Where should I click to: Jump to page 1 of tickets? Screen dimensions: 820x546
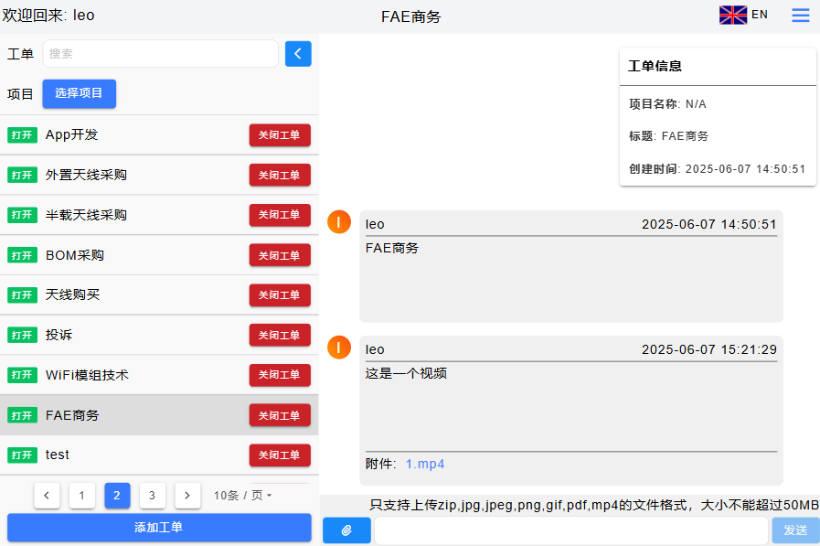click(x=81, y=496)
